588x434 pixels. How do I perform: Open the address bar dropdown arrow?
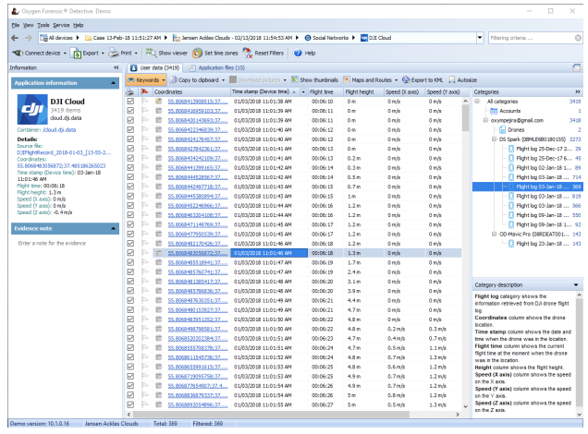pos(480,38)
